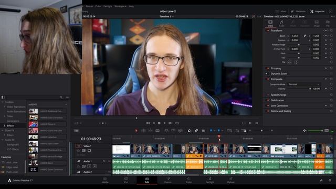
Task: Open the Media page tab
Action: 105,180
